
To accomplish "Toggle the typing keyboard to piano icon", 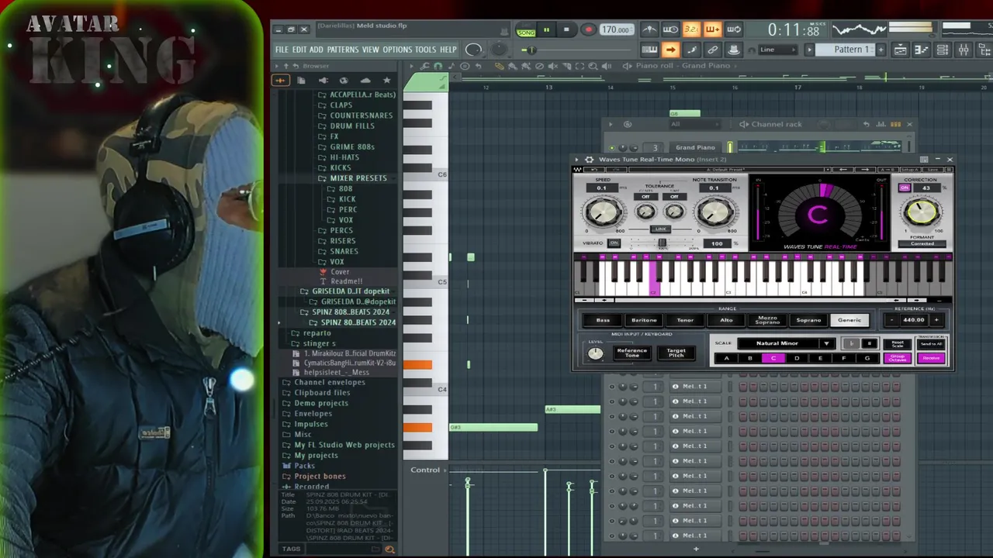I will click(649, 50).
